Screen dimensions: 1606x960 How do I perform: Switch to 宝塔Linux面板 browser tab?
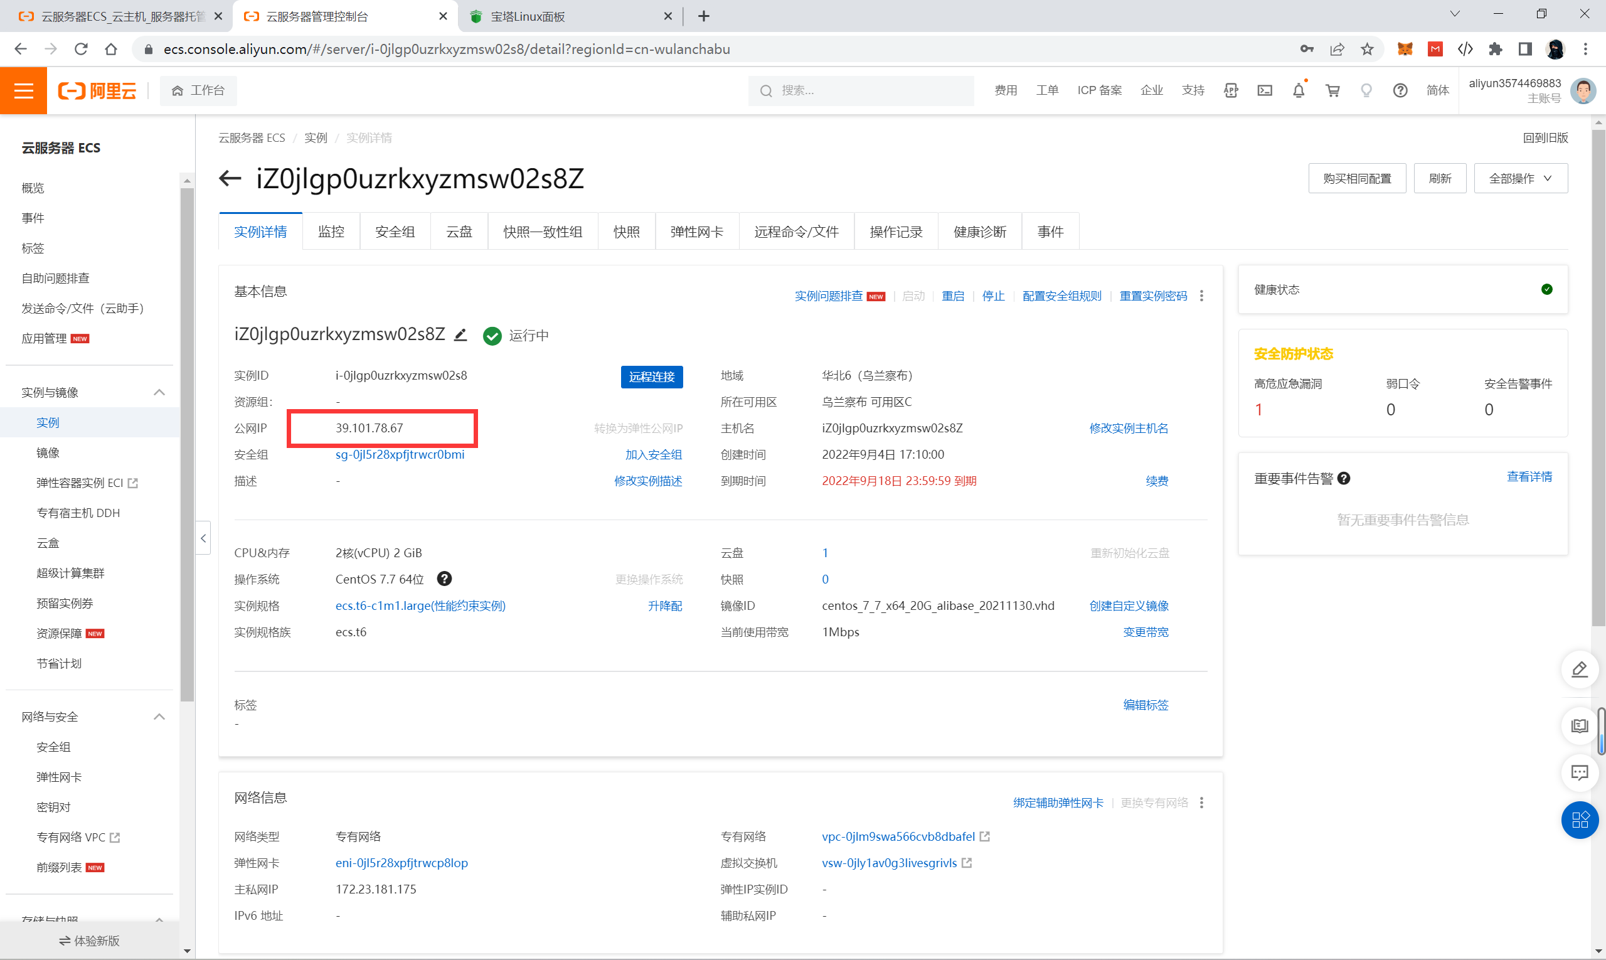pos(569,16)
